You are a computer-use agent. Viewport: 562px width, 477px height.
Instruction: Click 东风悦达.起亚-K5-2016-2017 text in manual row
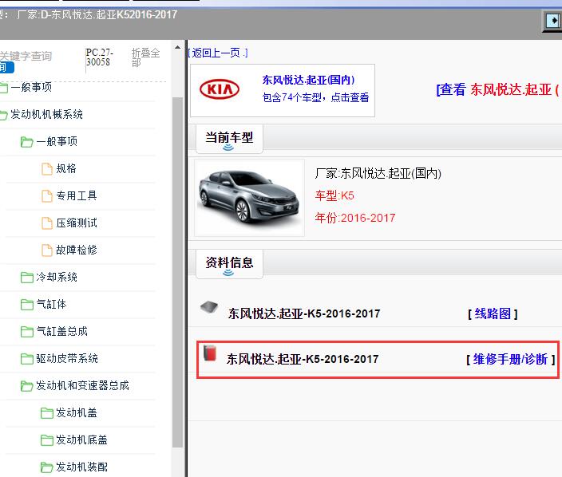pyautogui.click(x=303, y=359)
